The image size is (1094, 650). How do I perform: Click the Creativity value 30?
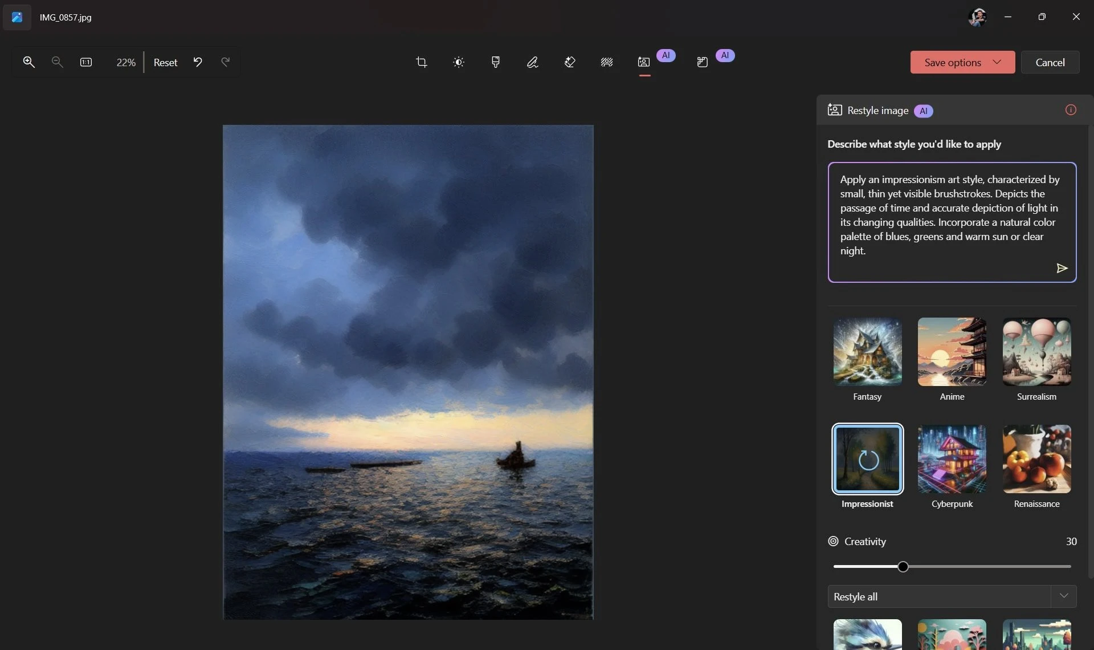(x=1071, y=541)
